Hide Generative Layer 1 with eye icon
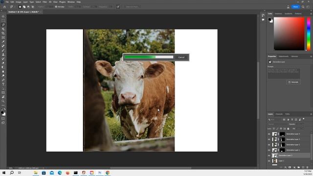 coord(269,150)
